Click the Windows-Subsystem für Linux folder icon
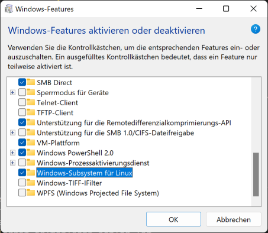The image size is (268, 233). click(31, 173)
